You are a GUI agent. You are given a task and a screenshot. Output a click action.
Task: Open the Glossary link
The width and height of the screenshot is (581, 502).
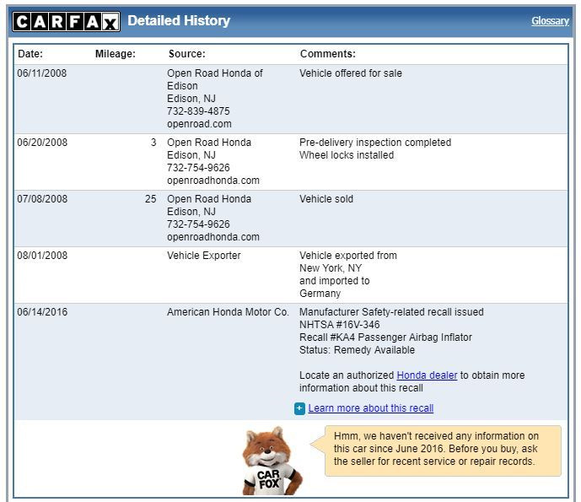click(550, 21)
